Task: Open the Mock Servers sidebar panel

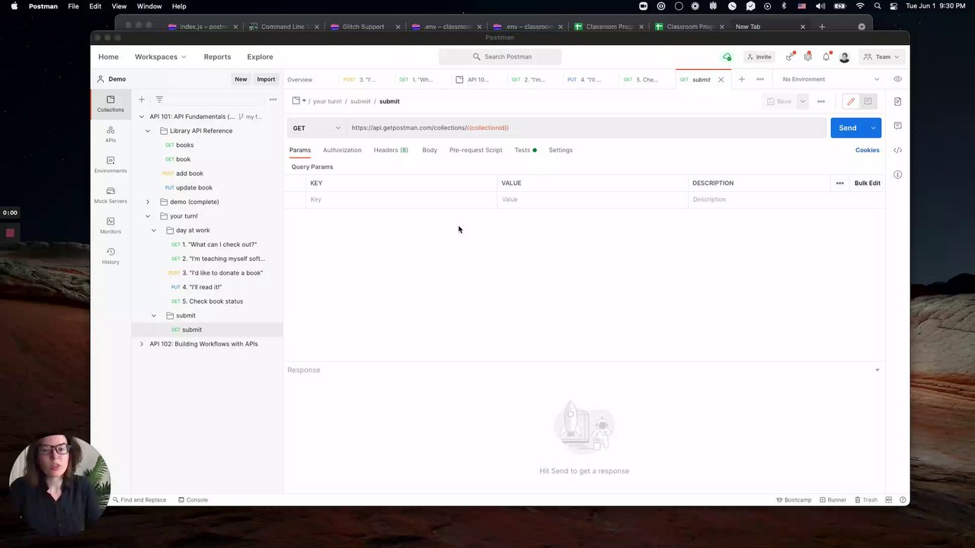Action: (x=110, y=195)
